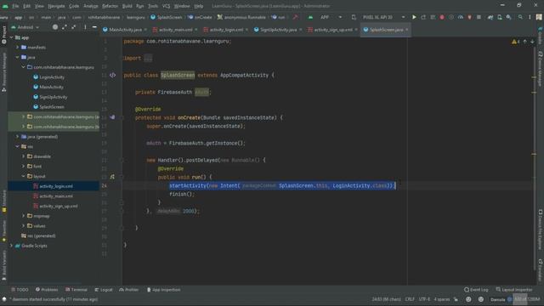Go to the previous highlighted error (up arrow)
Screen dimensions: 544x306
tap(525, 42)
